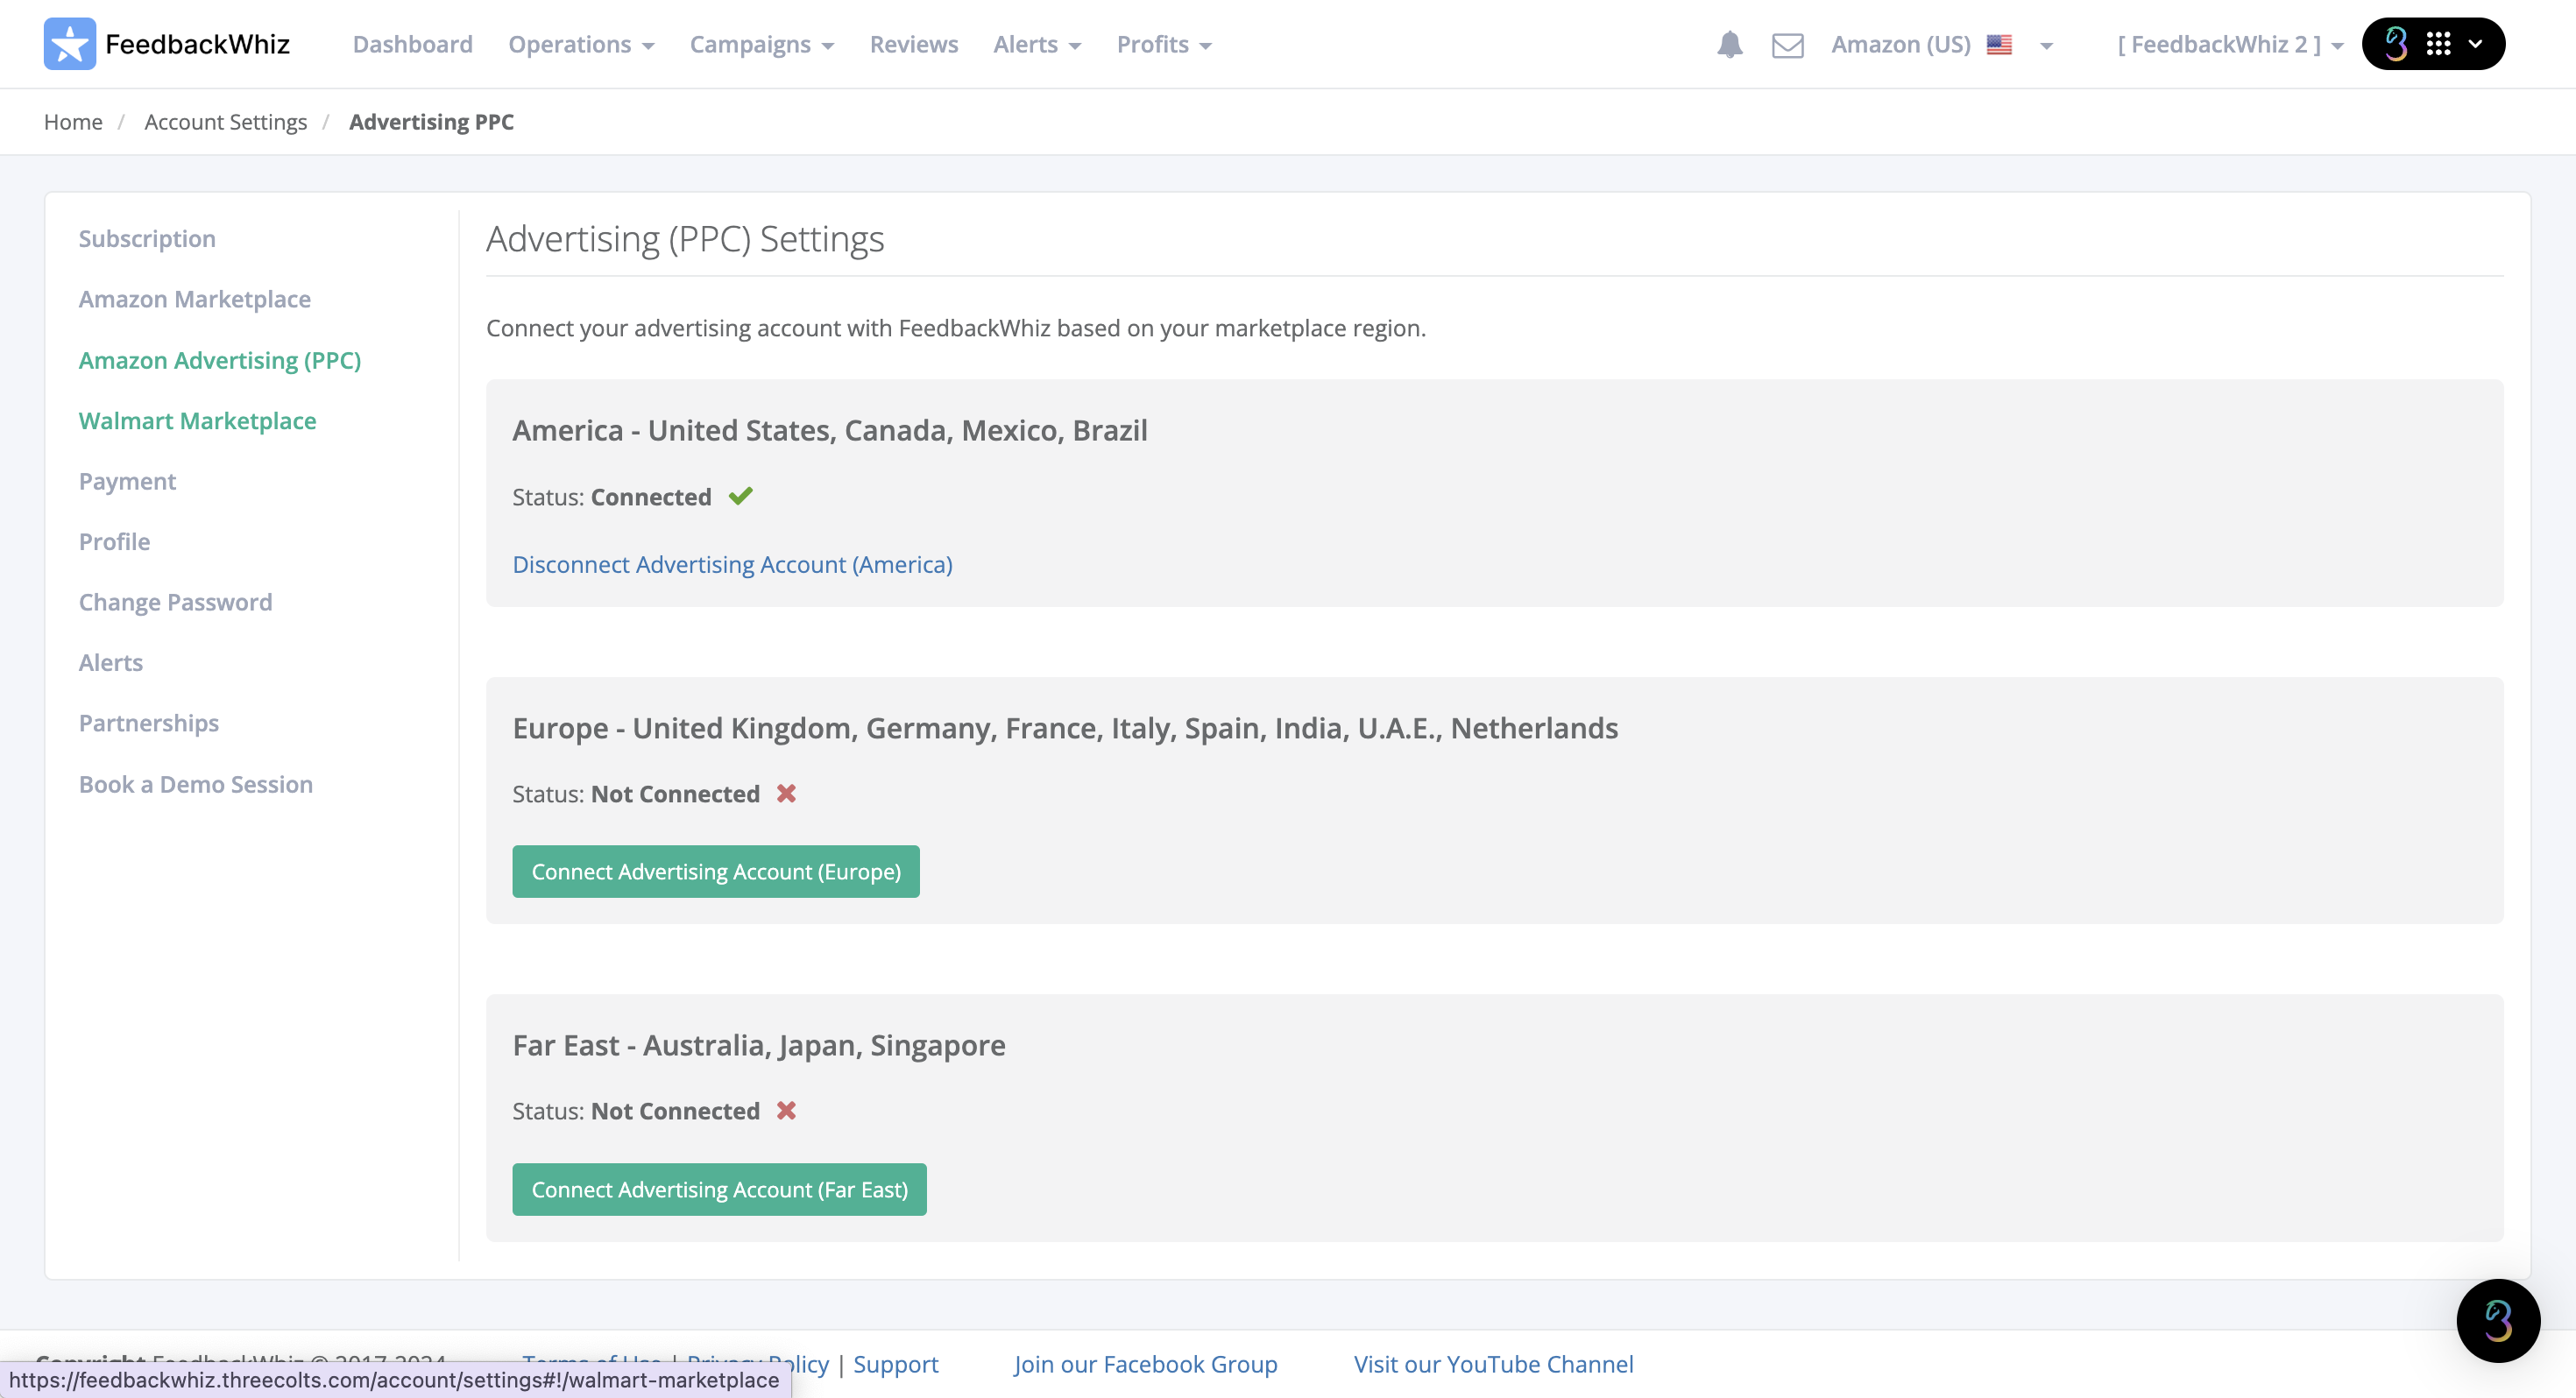Click the red X beside Europe status

pos(786,793)
